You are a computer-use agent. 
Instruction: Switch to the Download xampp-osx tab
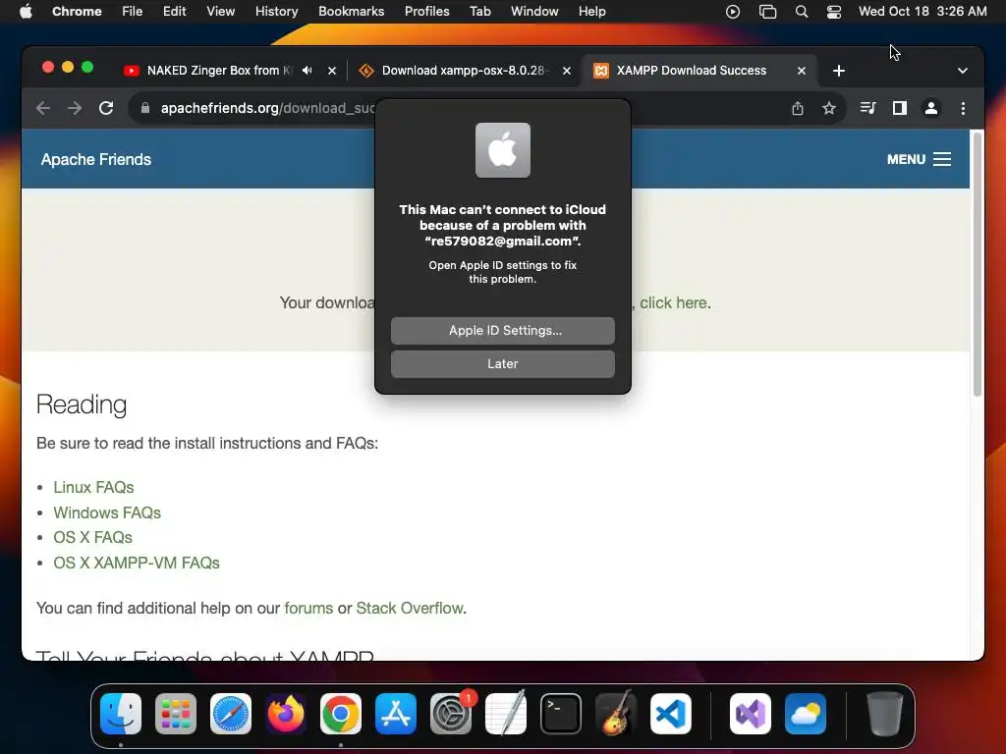tap(464, 71)
